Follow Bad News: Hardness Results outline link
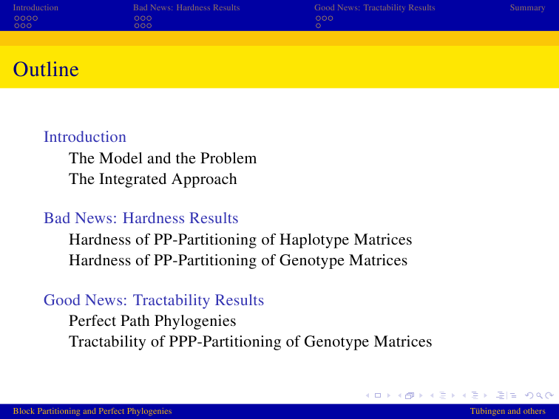 (140, 218)
